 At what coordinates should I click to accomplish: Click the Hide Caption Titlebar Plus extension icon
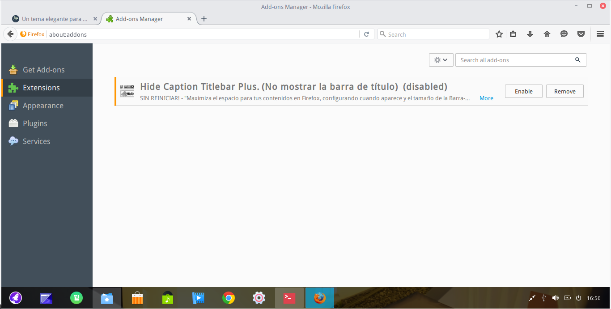127,91
